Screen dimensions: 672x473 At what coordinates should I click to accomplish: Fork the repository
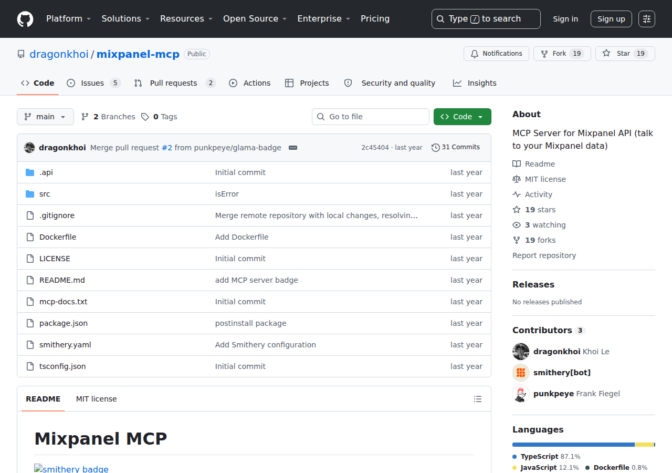[562, 54]
